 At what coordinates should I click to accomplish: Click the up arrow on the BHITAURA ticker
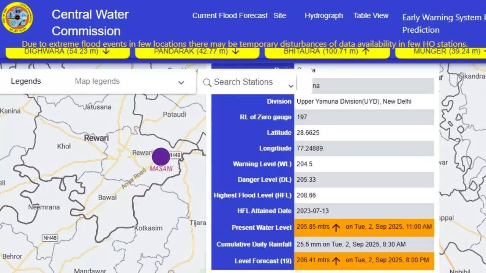click(366, 51)
